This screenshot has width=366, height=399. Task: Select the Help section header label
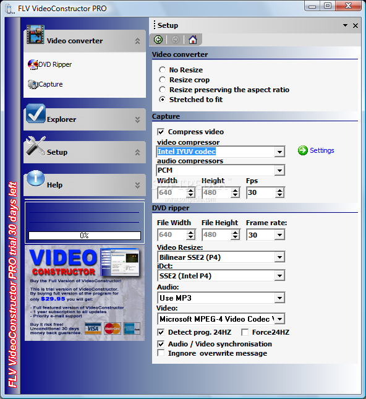tap(54, 185)
